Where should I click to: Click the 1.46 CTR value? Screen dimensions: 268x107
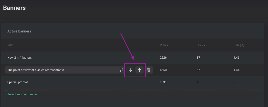click(x=236, y=58)
